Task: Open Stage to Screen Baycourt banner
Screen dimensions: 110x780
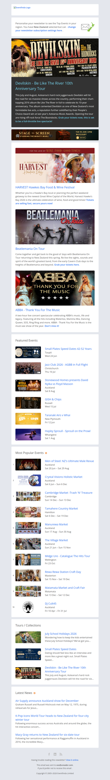Action: [55, 135]
